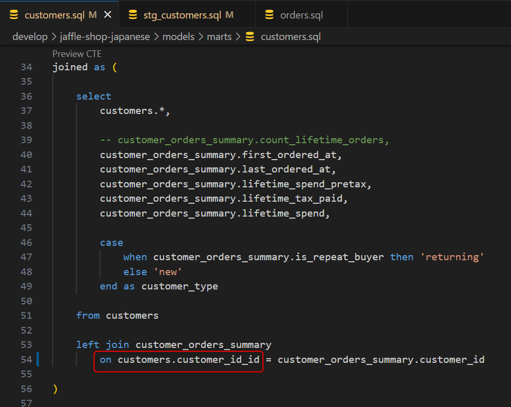Click line number 46 in gutter
Image resolution: width=511 pixels, height=407 pixels.
point(26,243)
